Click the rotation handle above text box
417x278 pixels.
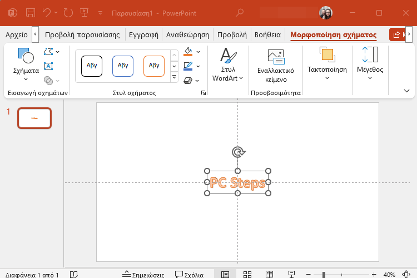(x=239, y=152)
